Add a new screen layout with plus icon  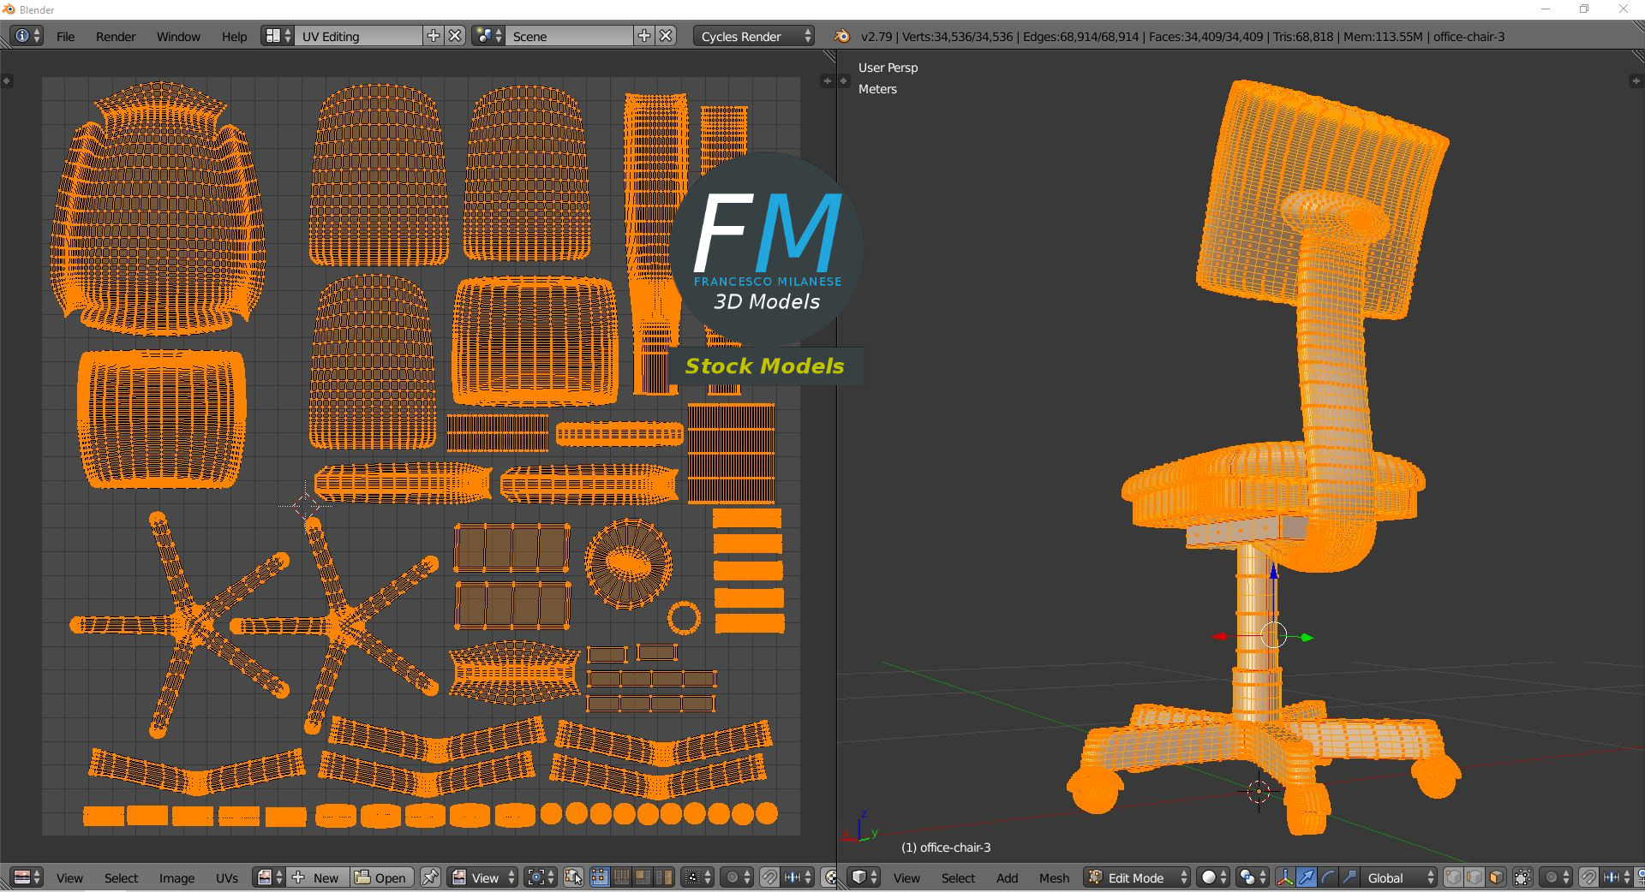(434, 36)
